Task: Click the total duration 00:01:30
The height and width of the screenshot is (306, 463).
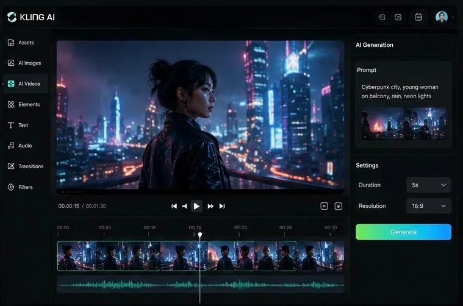Action: point(96,206)
